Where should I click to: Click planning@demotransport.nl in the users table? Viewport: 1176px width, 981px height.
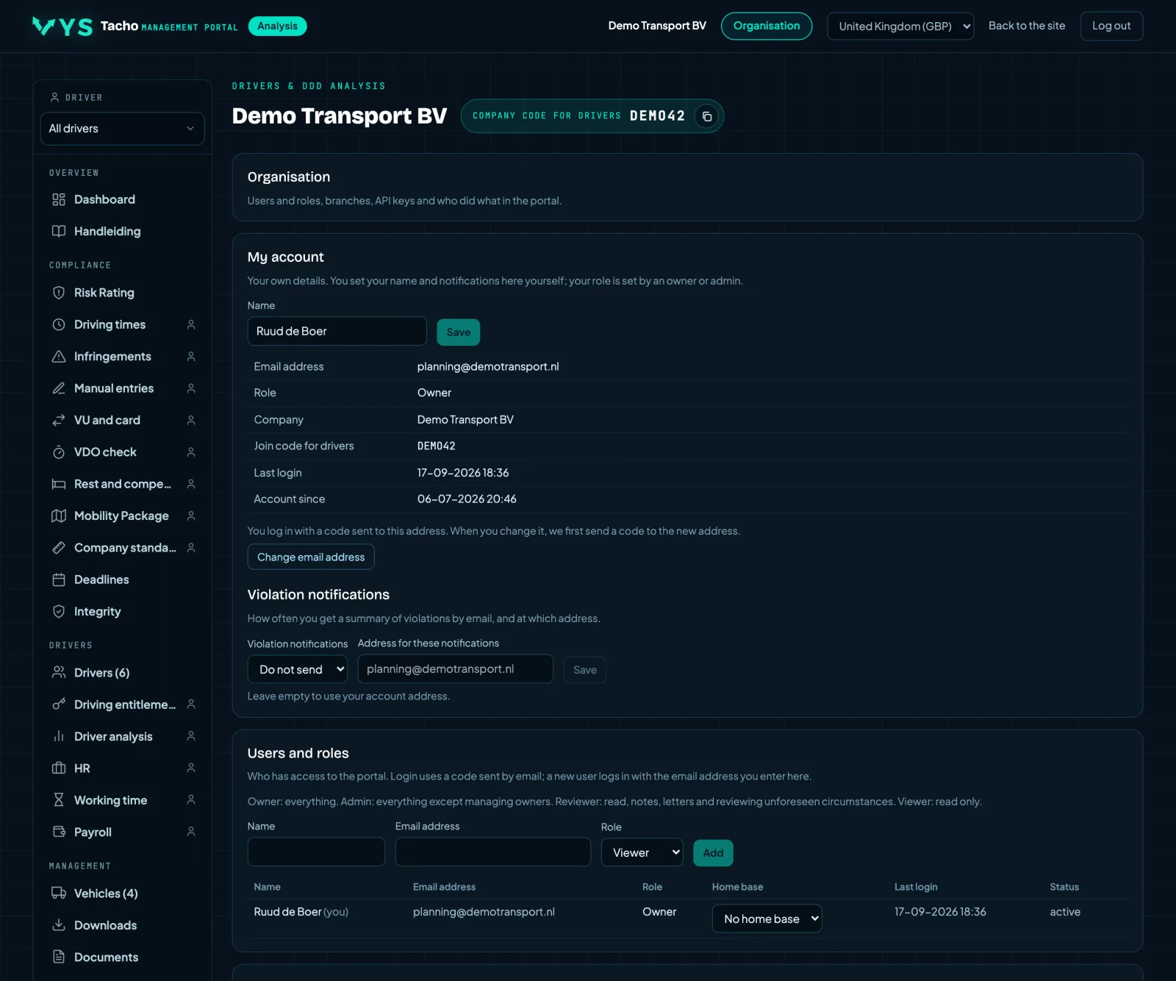pyautogui.click(x=484, y=912)
